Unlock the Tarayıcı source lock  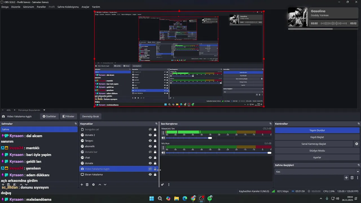(x=155, y=141)
